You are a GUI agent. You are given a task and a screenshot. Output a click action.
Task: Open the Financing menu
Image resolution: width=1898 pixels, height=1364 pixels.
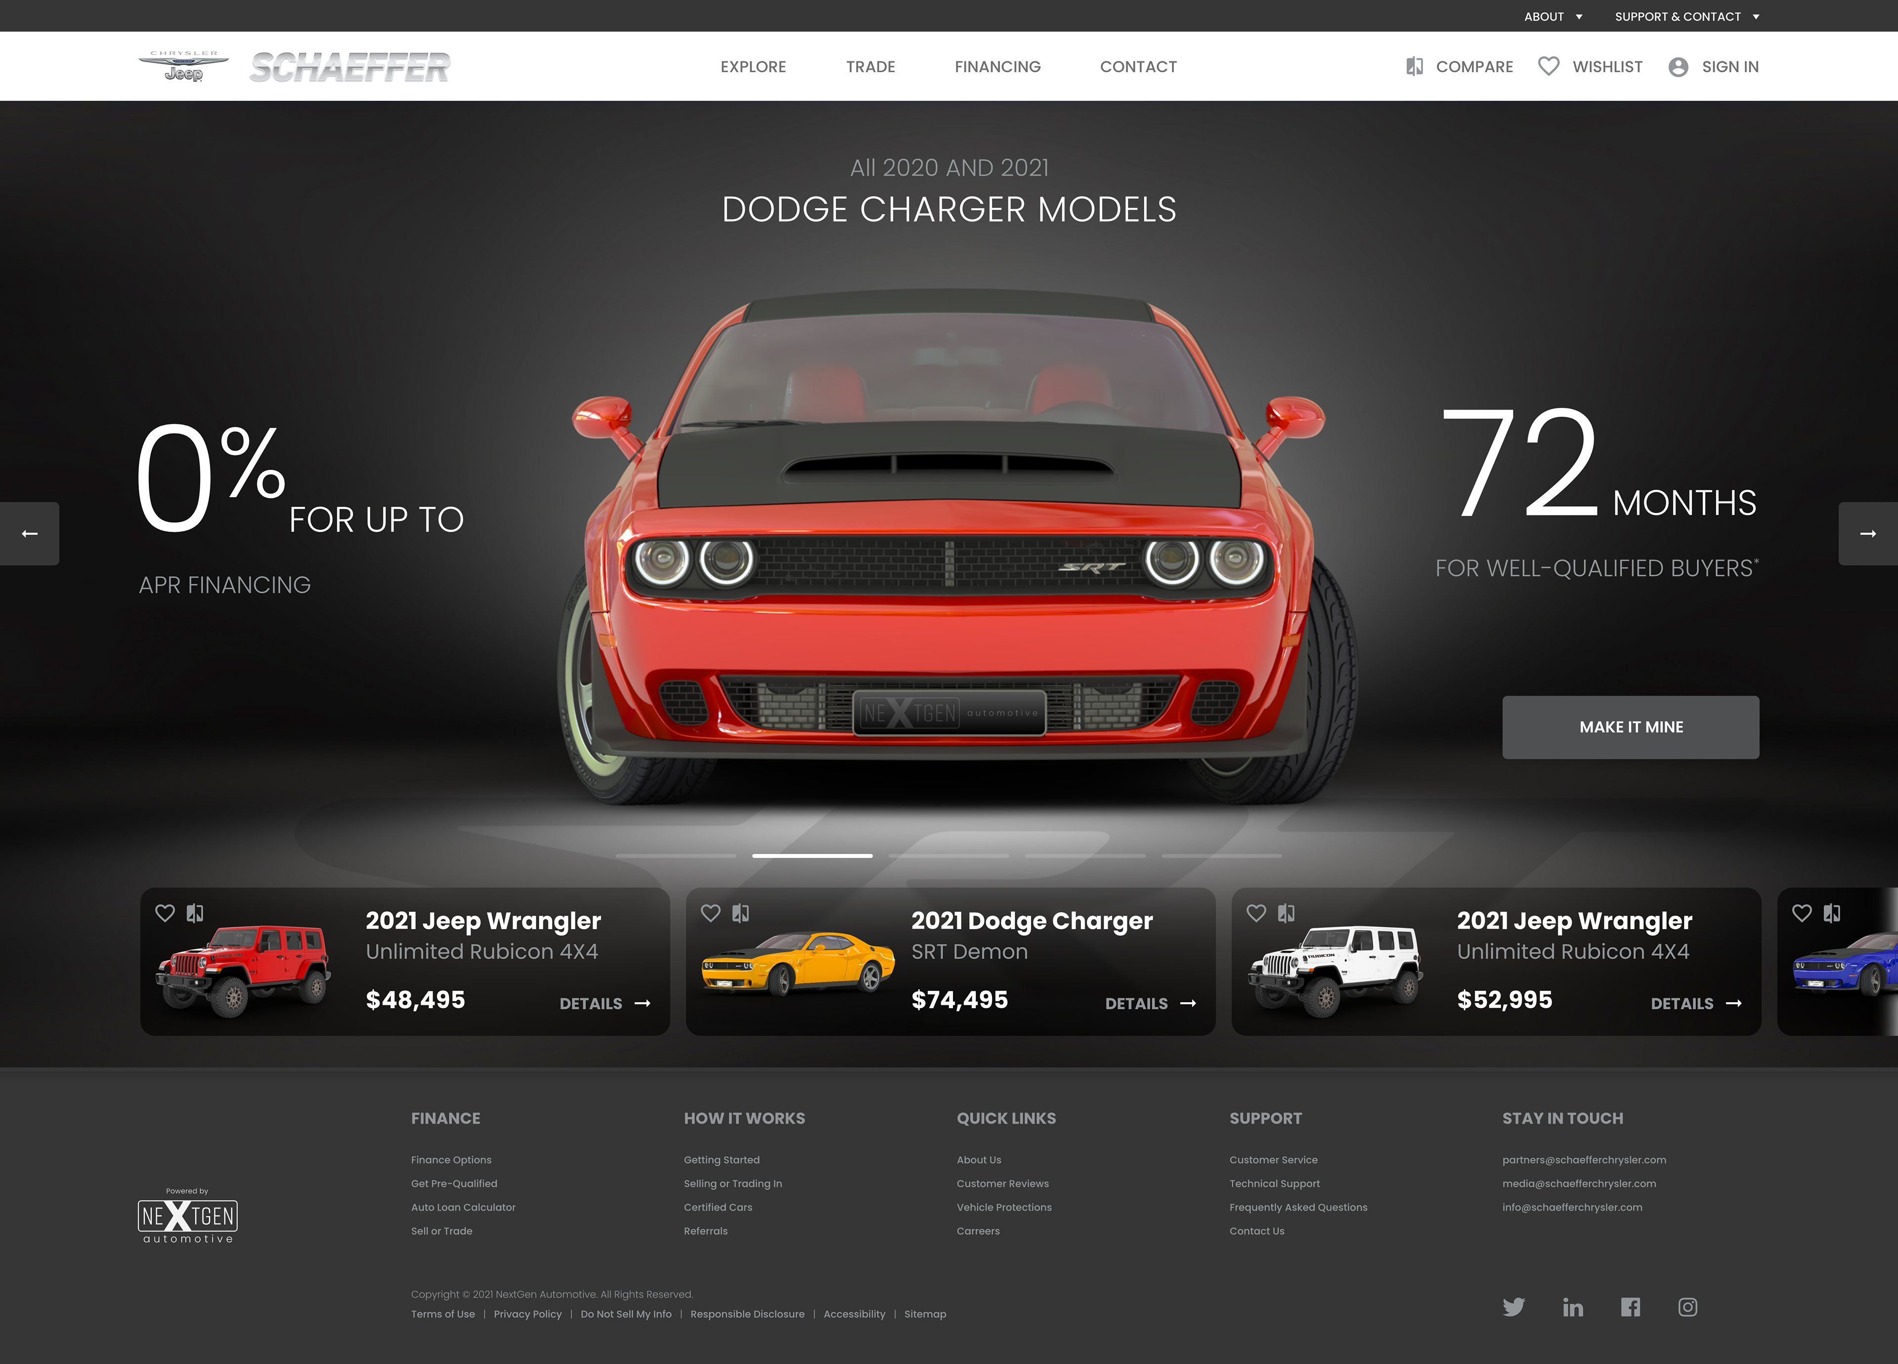pos(997,67)
